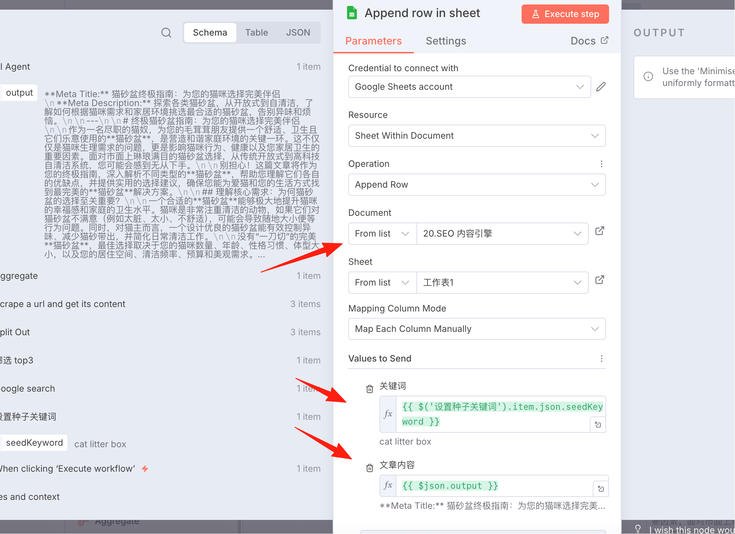Open Operation options three-dot menu

[601, 164]
